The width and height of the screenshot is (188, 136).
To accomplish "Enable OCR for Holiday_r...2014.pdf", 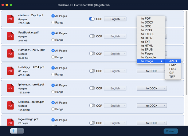I will pos(92,71).
